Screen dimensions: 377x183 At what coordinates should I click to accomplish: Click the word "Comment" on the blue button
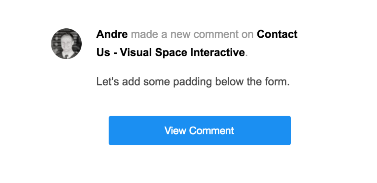(x=212, y=131)
